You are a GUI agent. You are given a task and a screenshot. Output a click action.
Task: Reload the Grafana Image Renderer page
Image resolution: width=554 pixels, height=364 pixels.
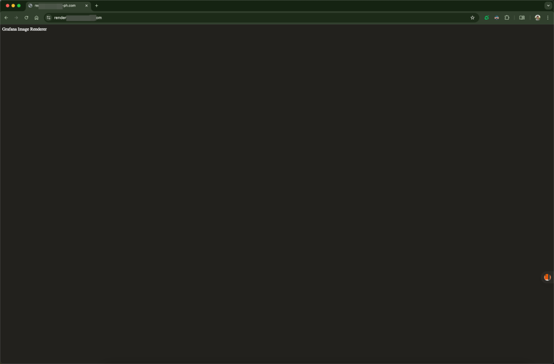click(26, 17)
